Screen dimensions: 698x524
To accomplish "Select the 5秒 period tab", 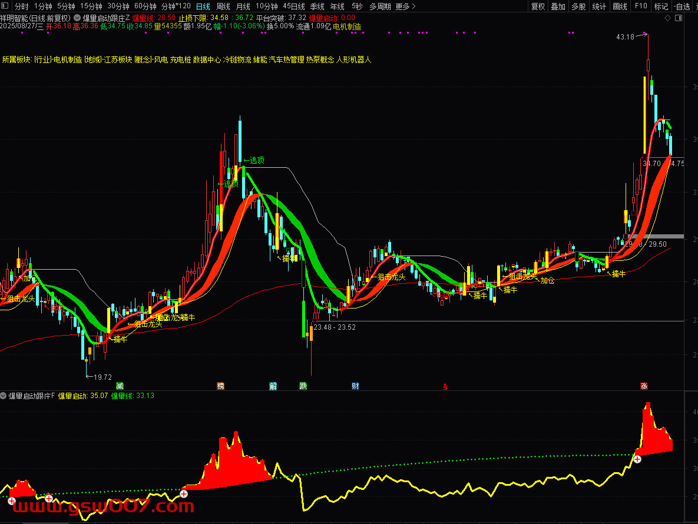I will pos(357,6).
